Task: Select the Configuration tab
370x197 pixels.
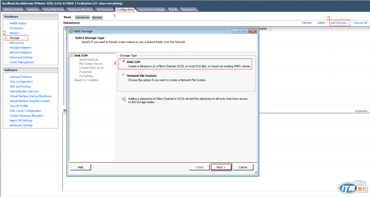Action: pos(125,9)
